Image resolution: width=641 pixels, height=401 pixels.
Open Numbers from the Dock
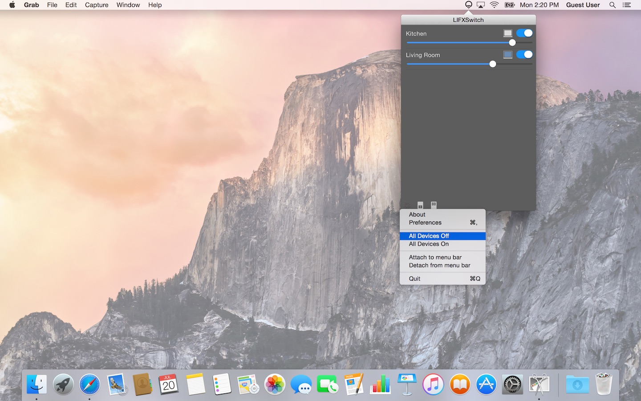[x=381, y=384]
